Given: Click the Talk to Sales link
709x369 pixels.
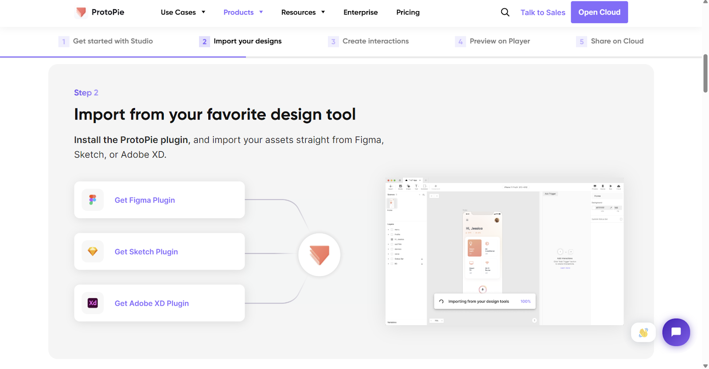Looking at the screenshot, I should pos(542,12).
